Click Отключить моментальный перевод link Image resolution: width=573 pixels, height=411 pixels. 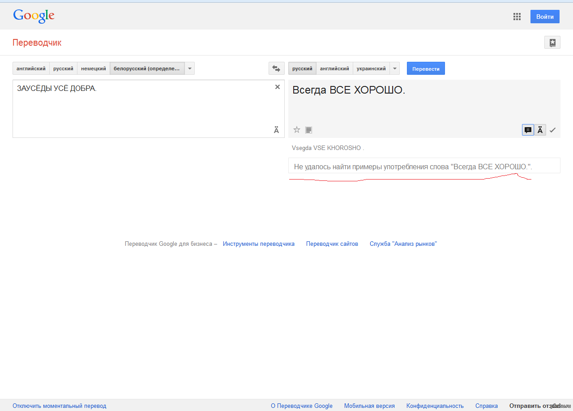pyautogui.click(x=60, y=406)
